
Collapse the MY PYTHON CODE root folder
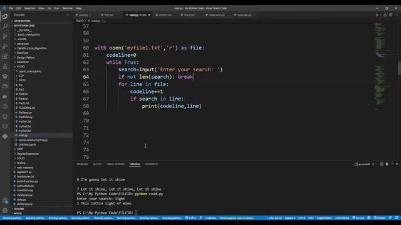[41, 26]
